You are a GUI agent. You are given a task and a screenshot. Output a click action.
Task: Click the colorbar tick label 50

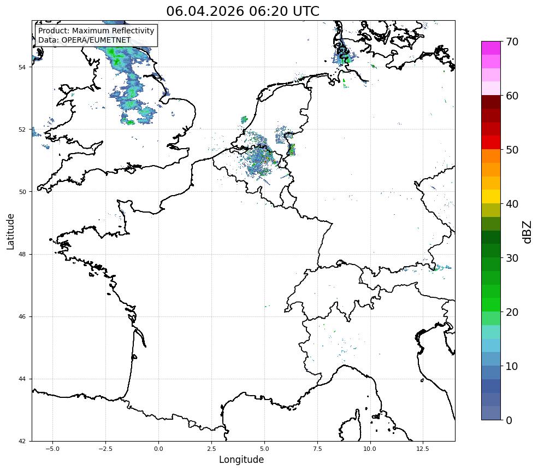[512, 150]
